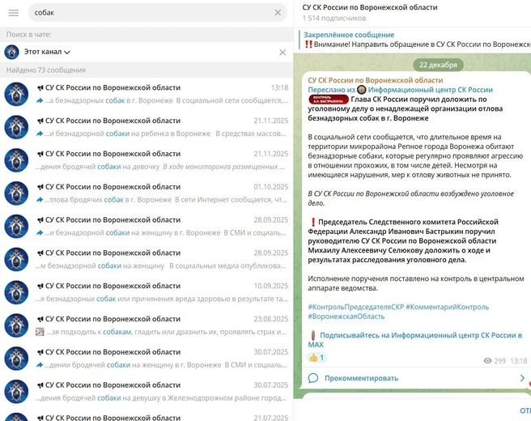The image size is (531, 421).
Task: Open 'Информационный центр СК России' forwarded source
Action: click(430, 90)
